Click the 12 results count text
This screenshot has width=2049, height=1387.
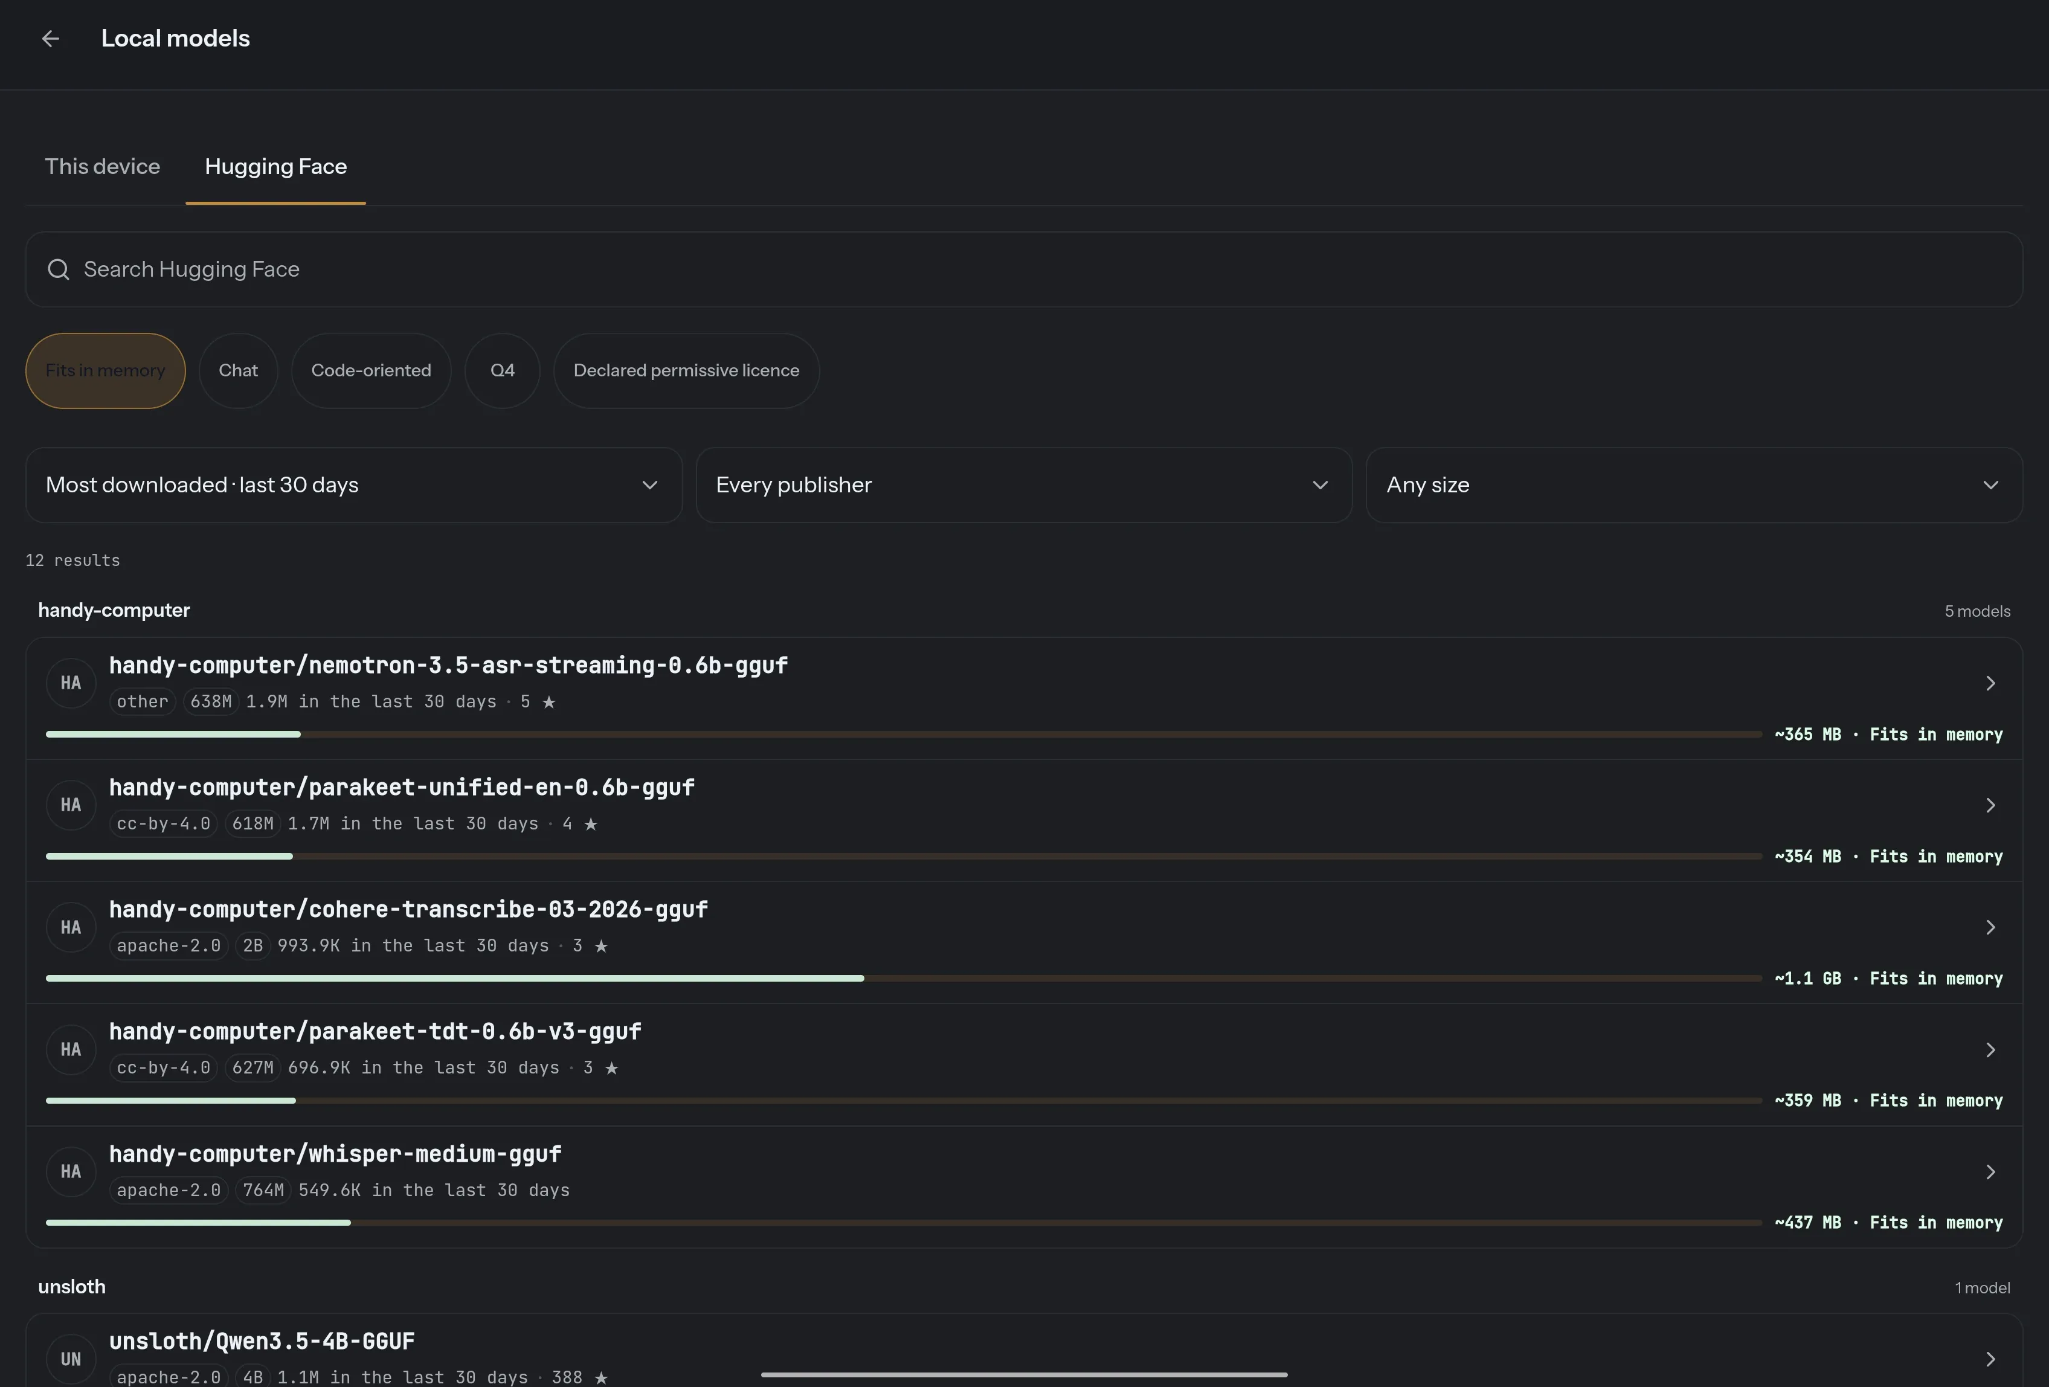tap(72, 561)
